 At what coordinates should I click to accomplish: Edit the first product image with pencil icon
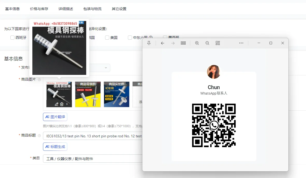click(56, 104)
